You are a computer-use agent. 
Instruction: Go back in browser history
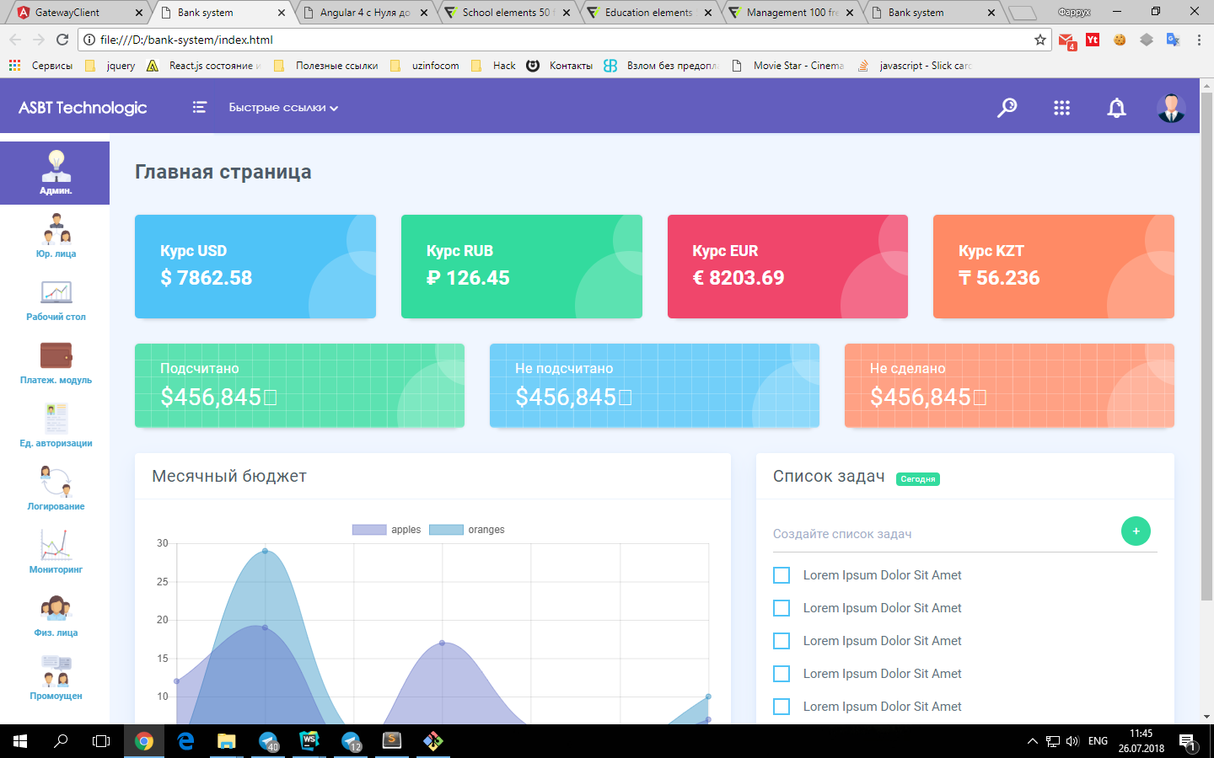click(15, 40)
